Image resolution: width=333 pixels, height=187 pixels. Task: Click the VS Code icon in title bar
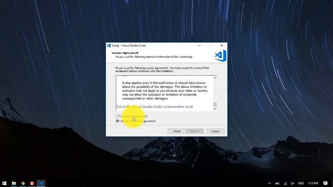coord(109,45)
